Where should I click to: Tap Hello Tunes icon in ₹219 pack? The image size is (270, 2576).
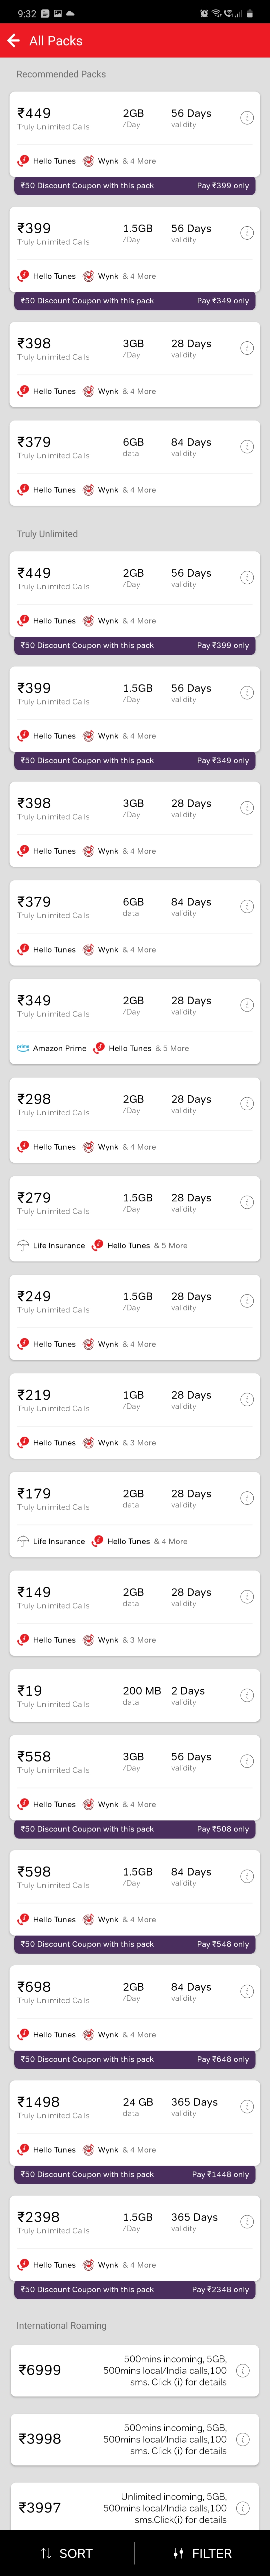coord(23,1443)
